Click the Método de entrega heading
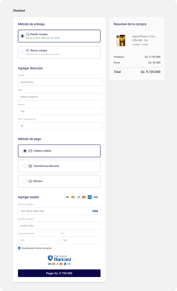The image size is (177, 291). (31, 24)
